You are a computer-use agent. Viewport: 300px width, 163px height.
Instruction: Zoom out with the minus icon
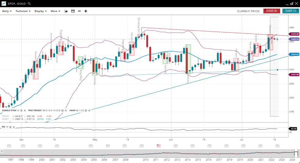pyautogui.click(x=79, y=11)
